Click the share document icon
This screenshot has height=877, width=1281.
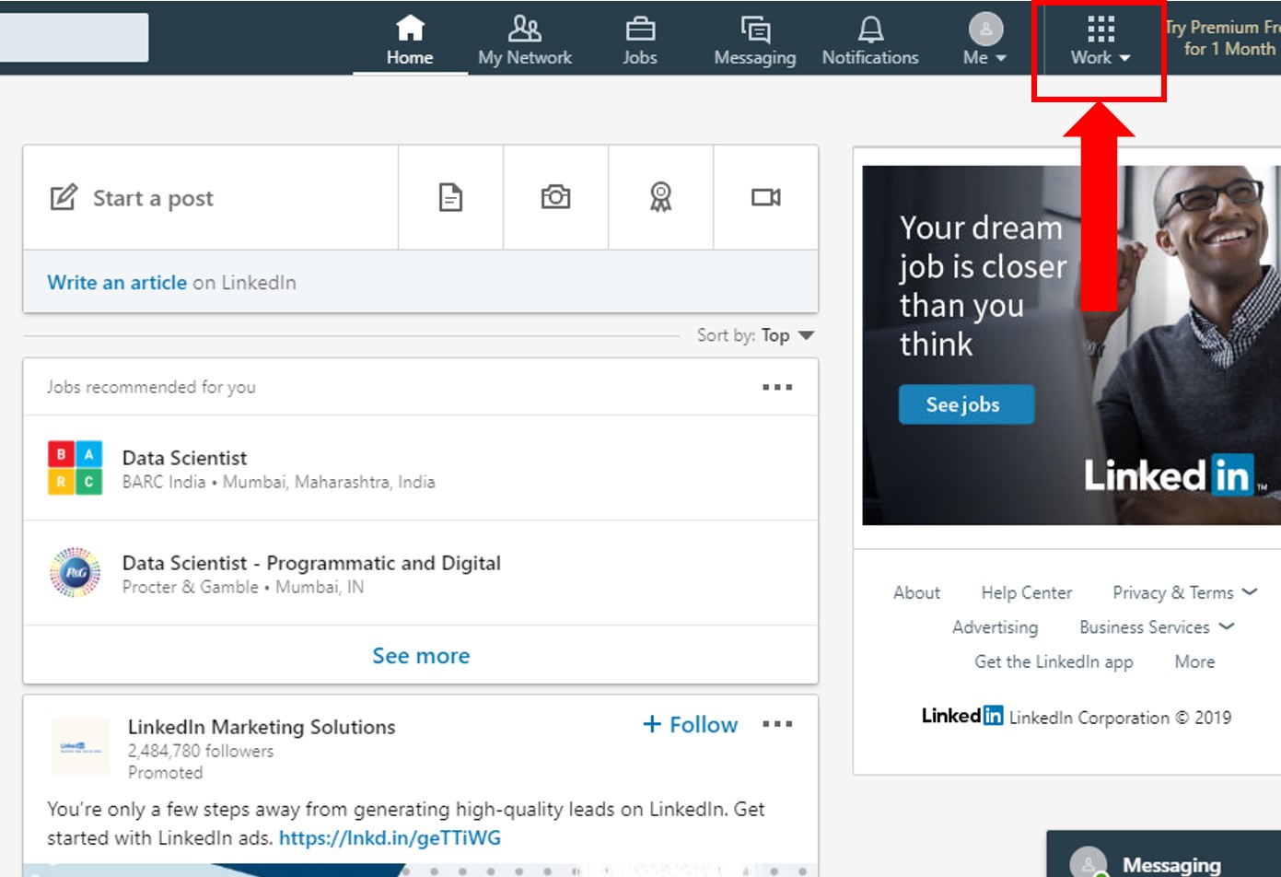coord(450,197)
